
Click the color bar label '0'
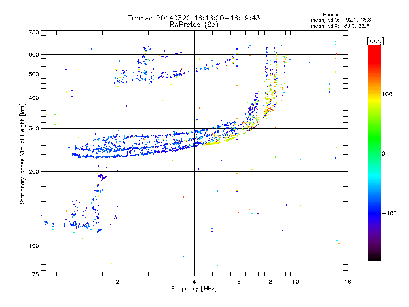pyautogui.click(x=383, y=153)
